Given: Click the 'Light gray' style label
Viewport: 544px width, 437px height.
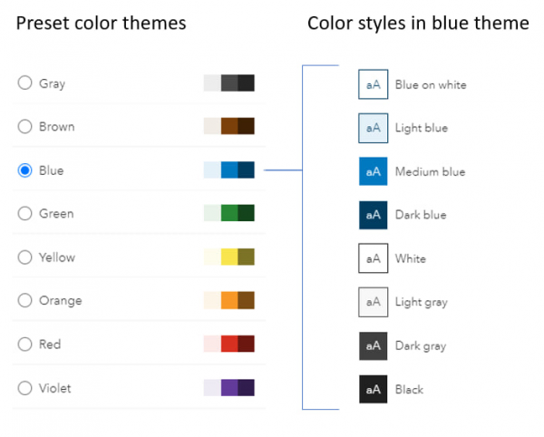Looking at the screenshot, I should click(422, 303).
